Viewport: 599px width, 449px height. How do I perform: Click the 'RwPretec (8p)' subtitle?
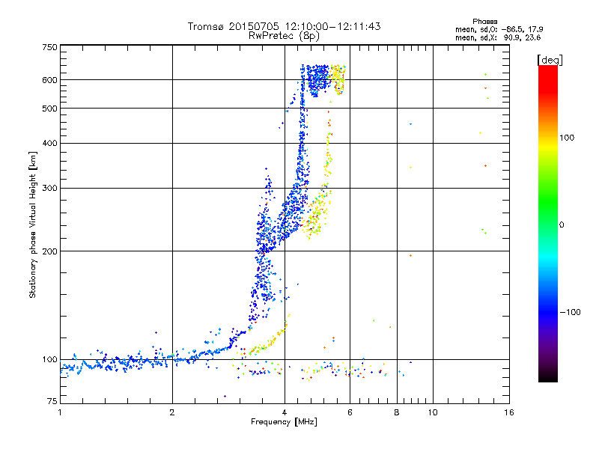point(284,36)
